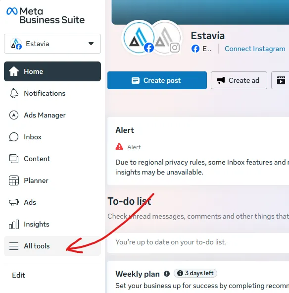The width and height of the screenshot is (289, 293).
Task: Open the Planner calendar icon
Action: pos(14,180)
